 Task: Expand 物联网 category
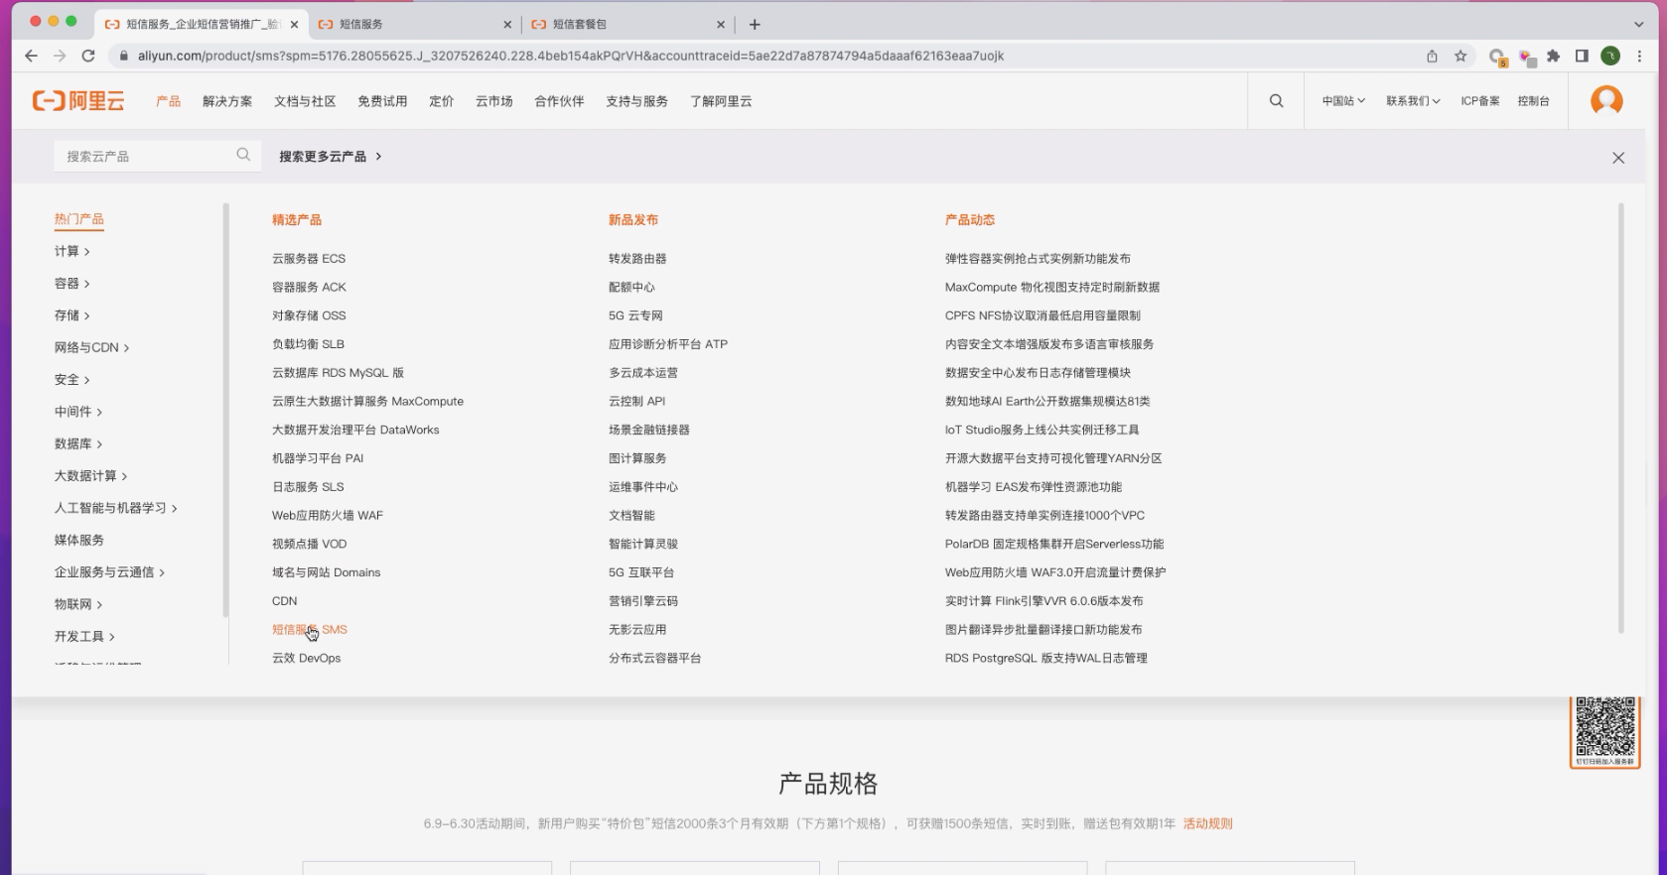[78, 604]
